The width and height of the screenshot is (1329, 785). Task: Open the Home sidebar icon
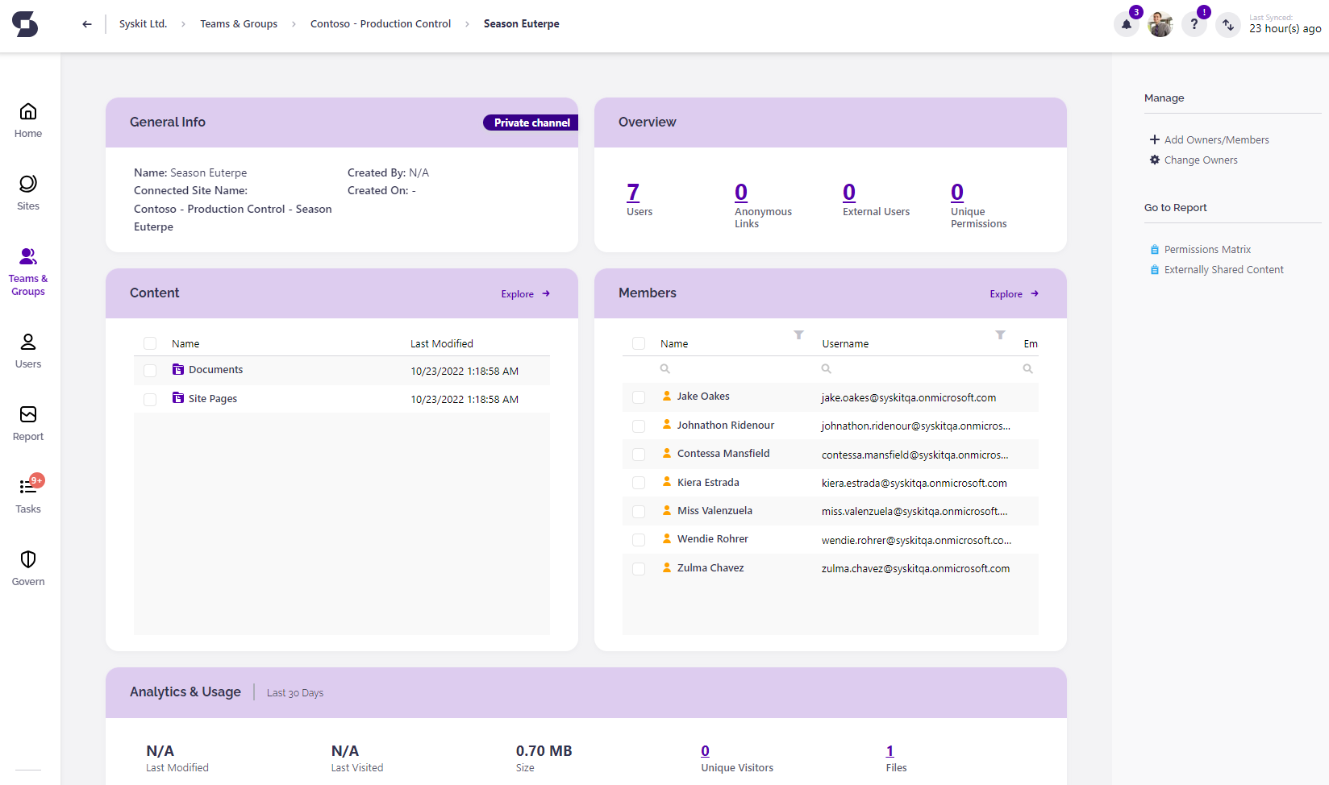27,118
